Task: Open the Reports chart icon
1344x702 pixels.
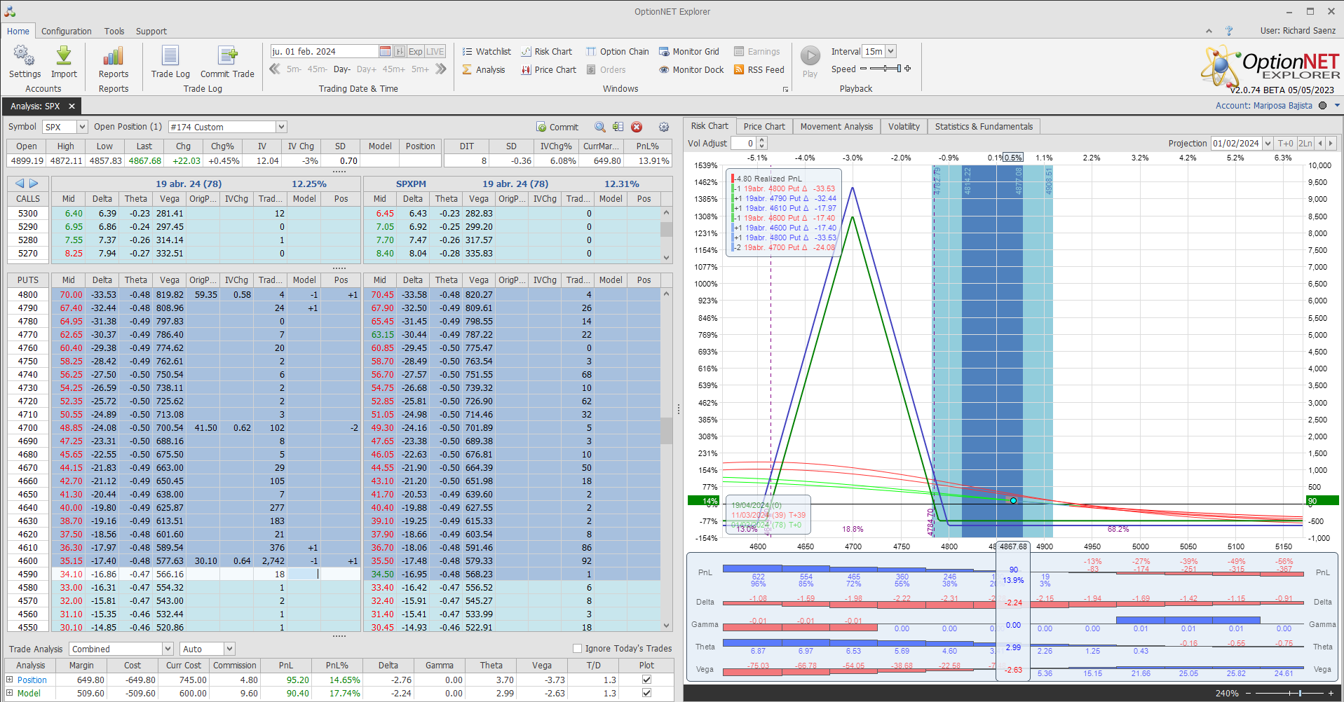Action: click(x=113, y=56)
